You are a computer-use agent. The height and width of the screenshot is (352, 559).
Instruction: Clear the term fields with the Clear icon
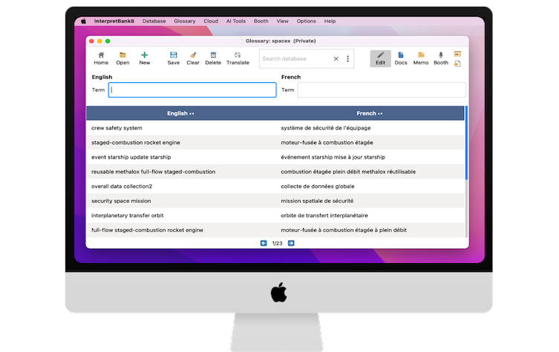click(193, 59)
